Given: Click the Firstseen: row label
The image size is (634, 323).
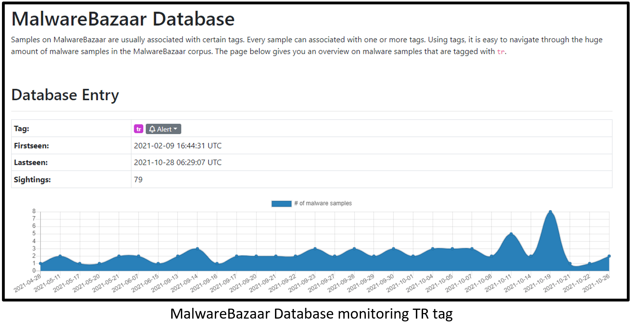Looking at the screenshot, I should point(31,146).
